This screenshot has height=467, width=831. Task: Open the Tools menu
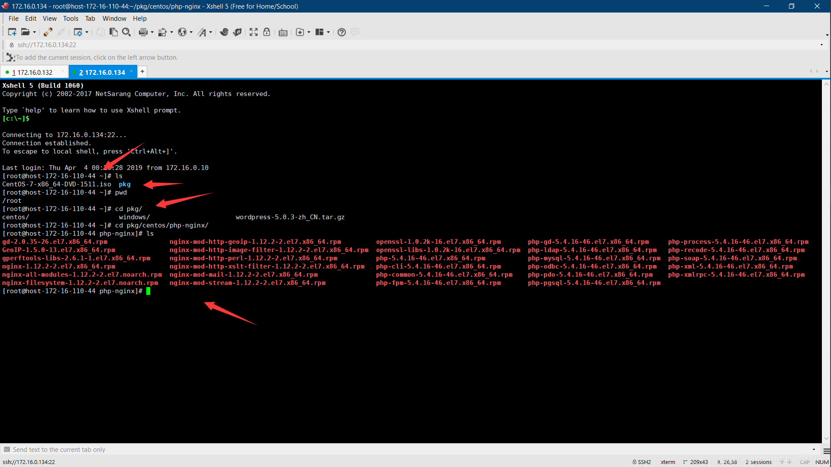point(71,19)
